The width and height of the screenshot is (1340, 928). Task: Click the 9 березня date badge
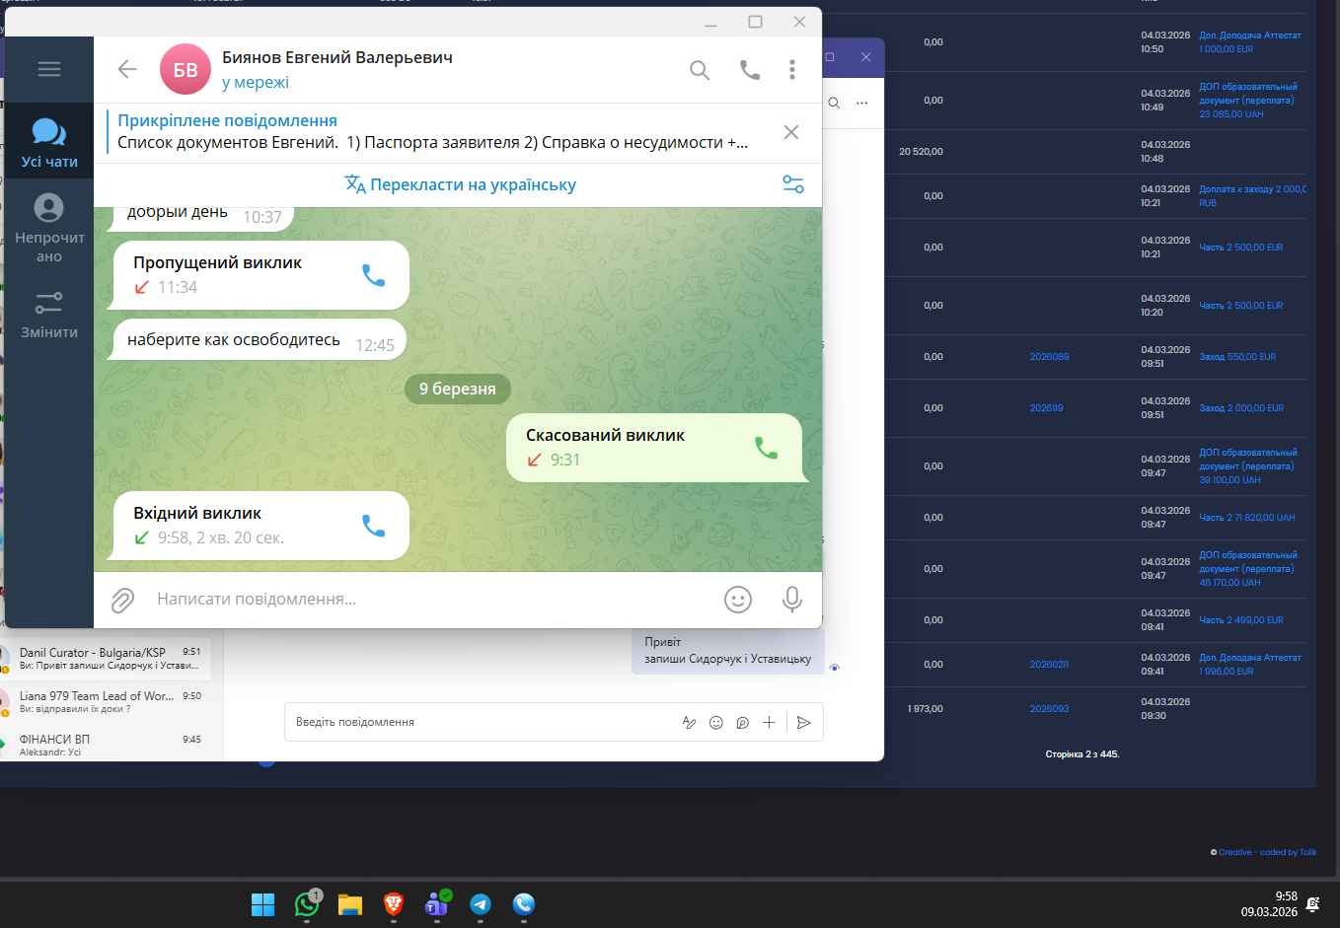click(x=458, y=389)
